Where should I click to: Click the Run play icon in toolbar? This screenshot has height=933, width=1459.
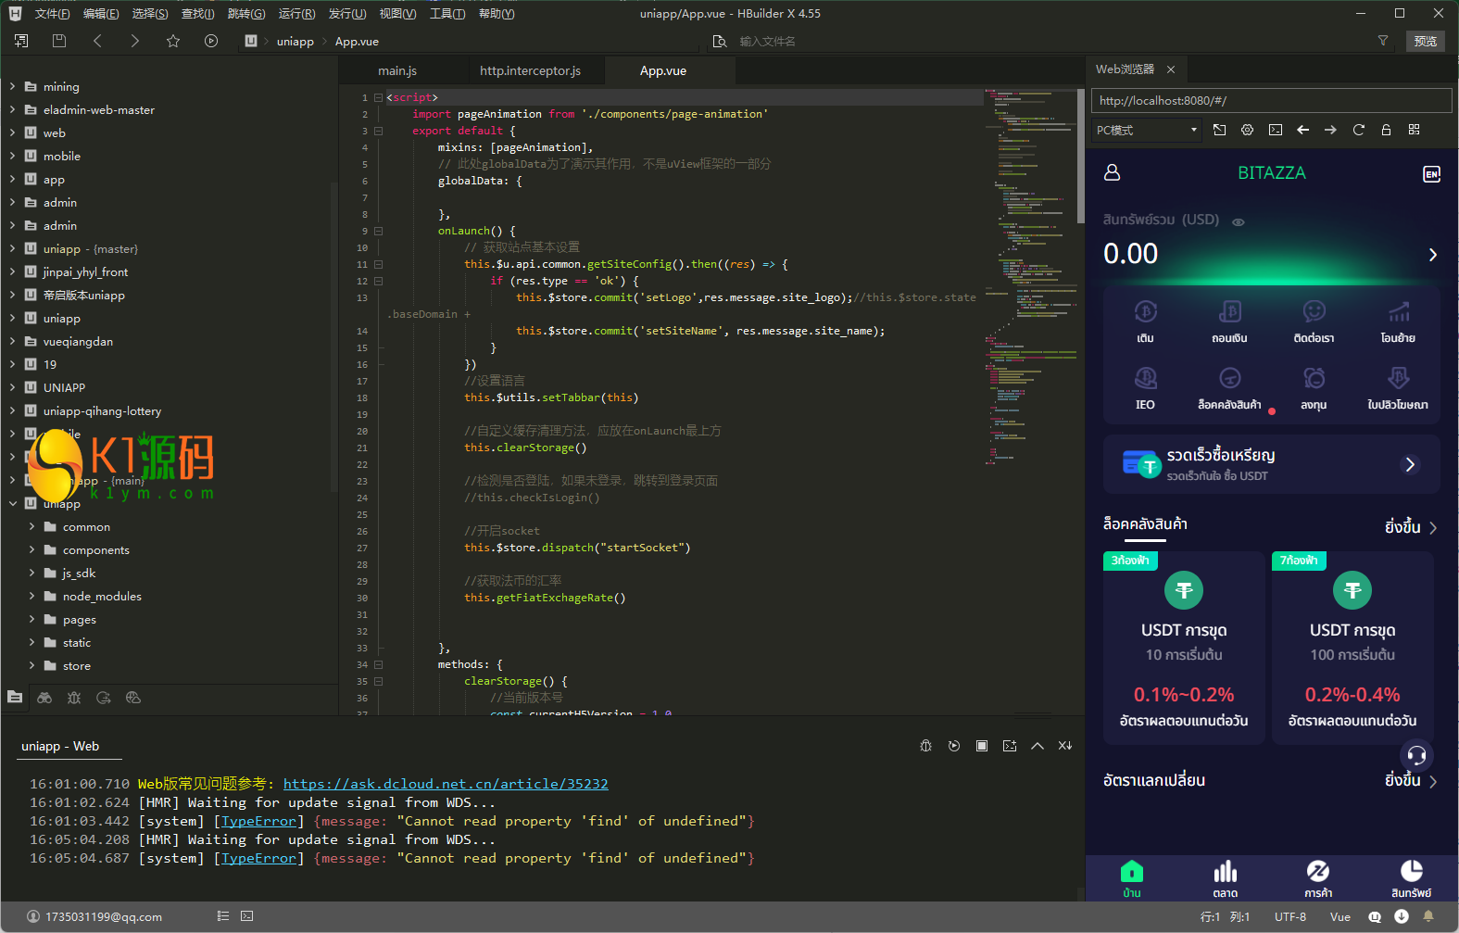pos(211,41)
